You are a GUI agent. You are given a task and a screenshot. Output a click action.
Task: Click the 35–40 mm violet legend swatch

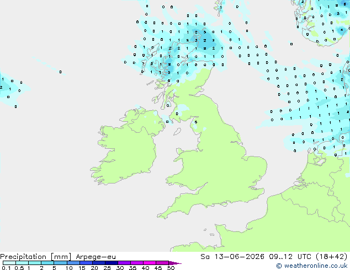pos(136,263)
